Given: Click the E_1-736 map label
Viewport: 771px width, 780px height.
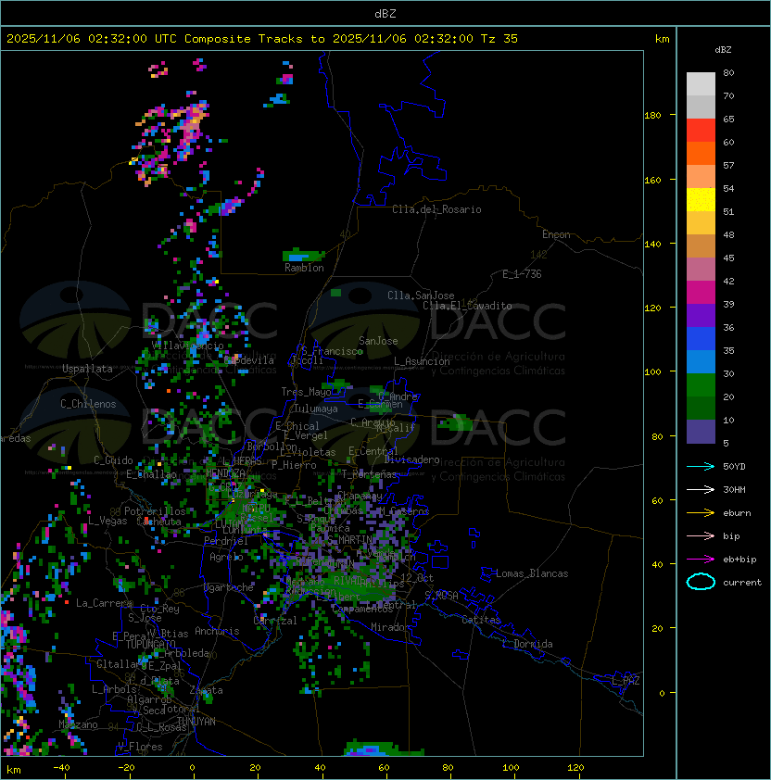Looking at the screenshot, I should pos(522,274).
